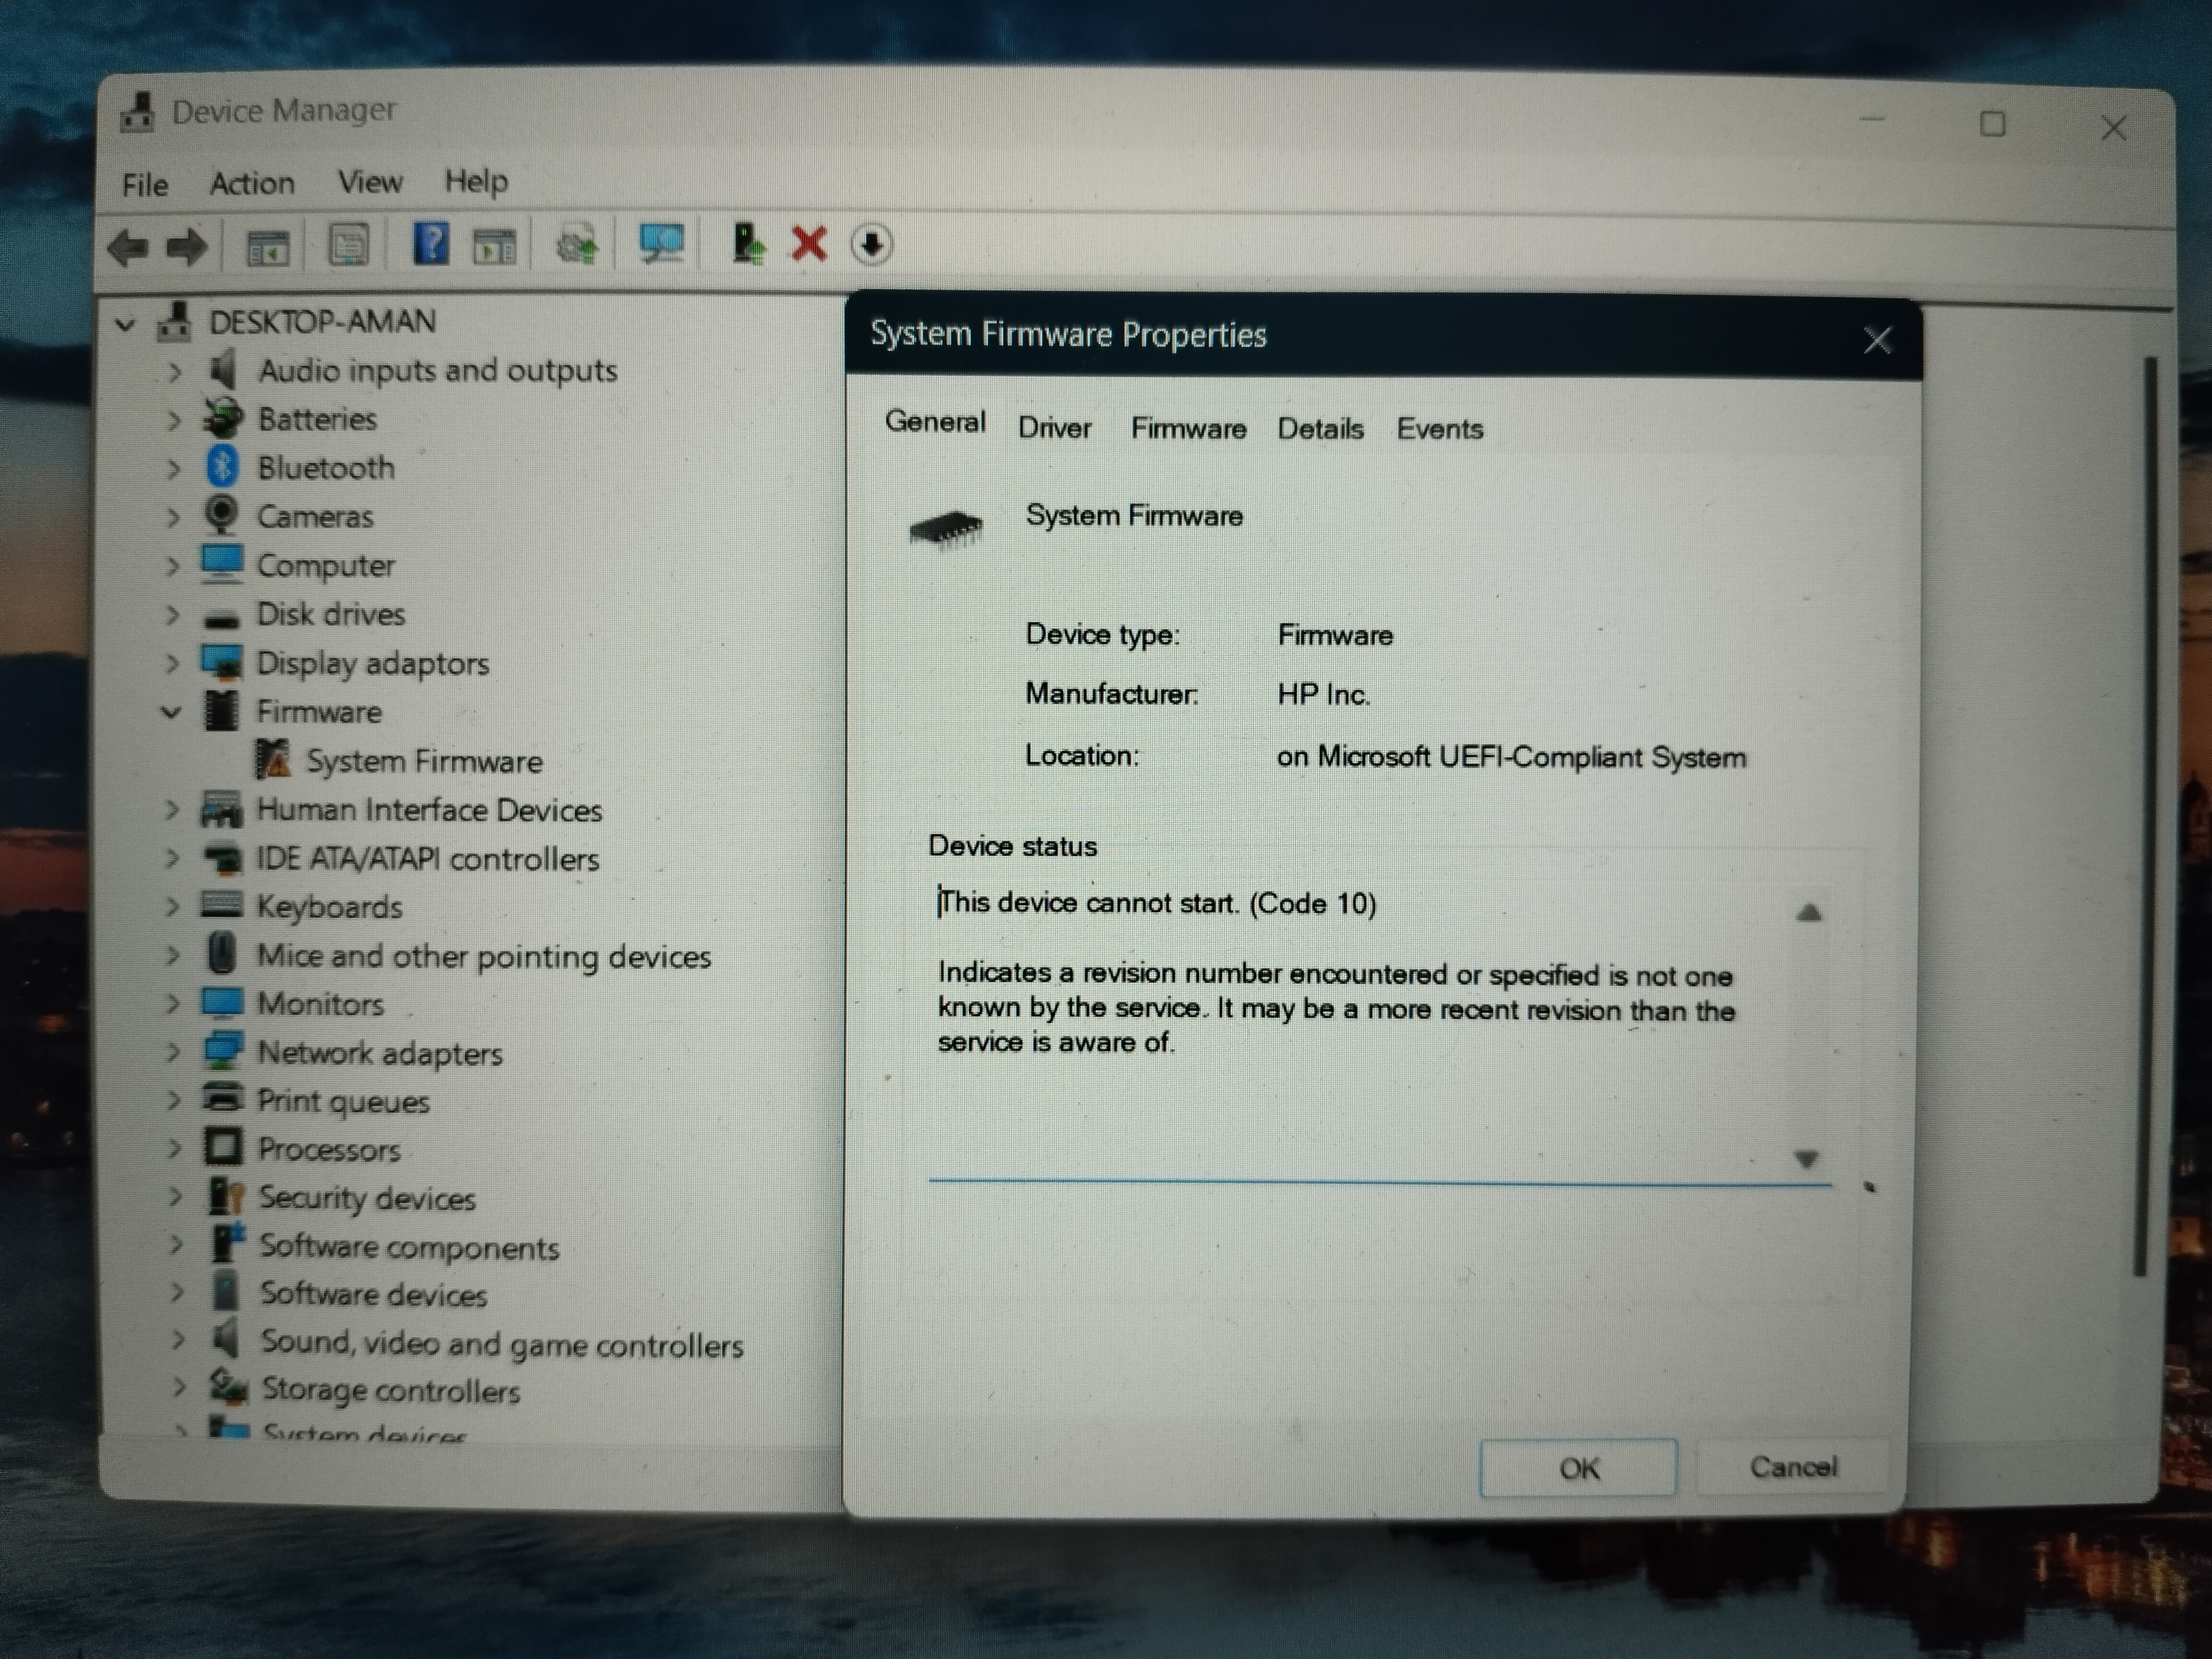Click the Properties sheet toolbar icon
The image size is (2212, 1659).
click(x=348, y=245)
